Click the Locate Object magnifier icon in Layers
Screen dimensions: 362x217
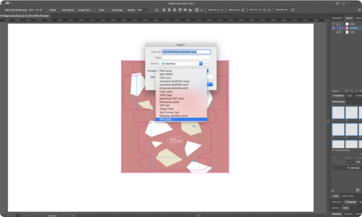[352, 91]
